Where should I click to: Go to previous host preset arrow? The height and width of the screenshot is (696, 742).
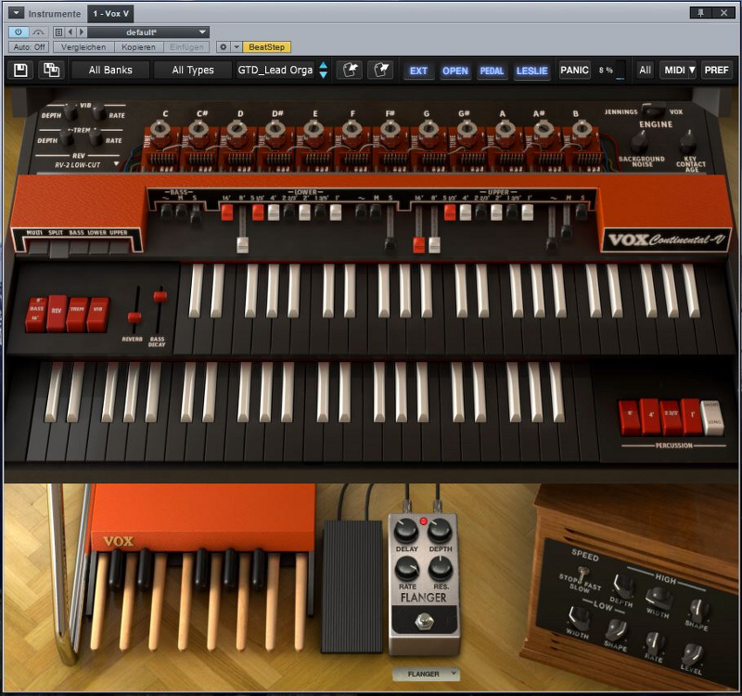click(70, 32)
